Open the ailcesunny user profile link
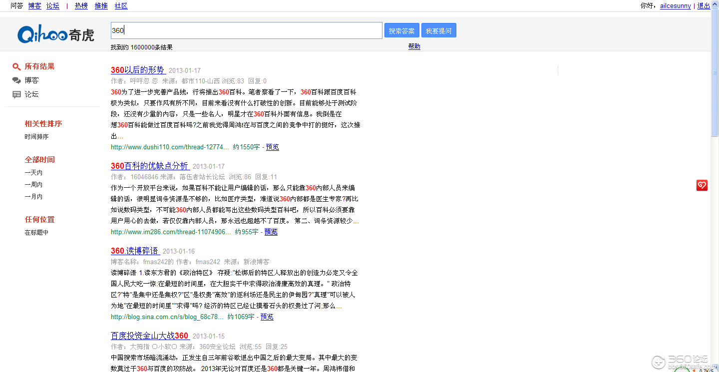This screenshot has width=719, height=372. pos(676,6)
